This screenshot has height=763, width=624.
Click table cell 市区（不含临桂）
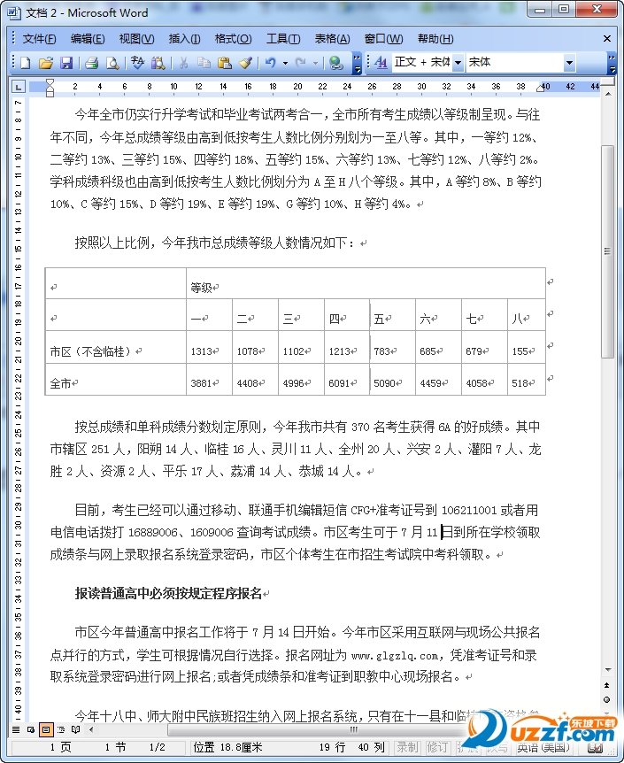click(116, 347)
